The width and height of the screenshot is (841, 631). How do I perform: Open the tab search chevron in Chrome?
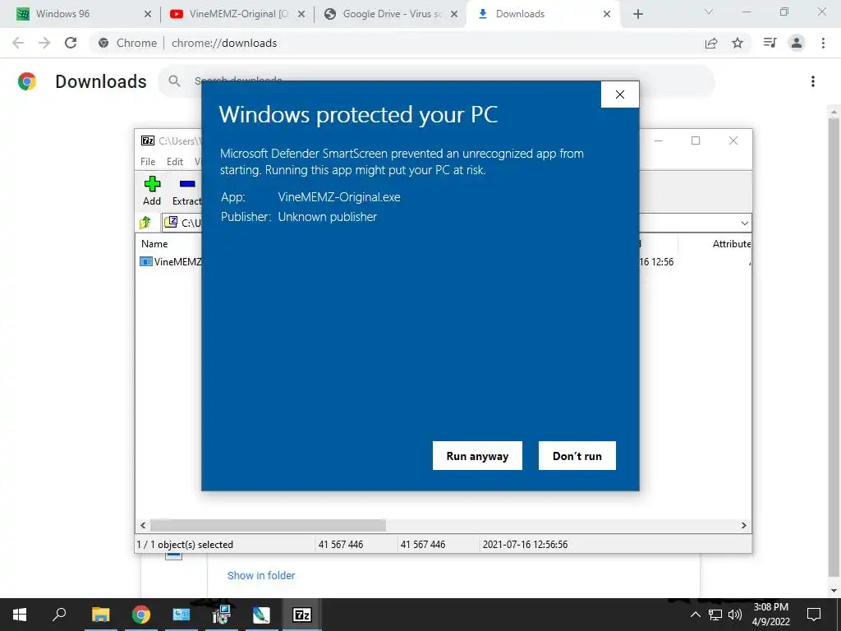pos(708,12)
